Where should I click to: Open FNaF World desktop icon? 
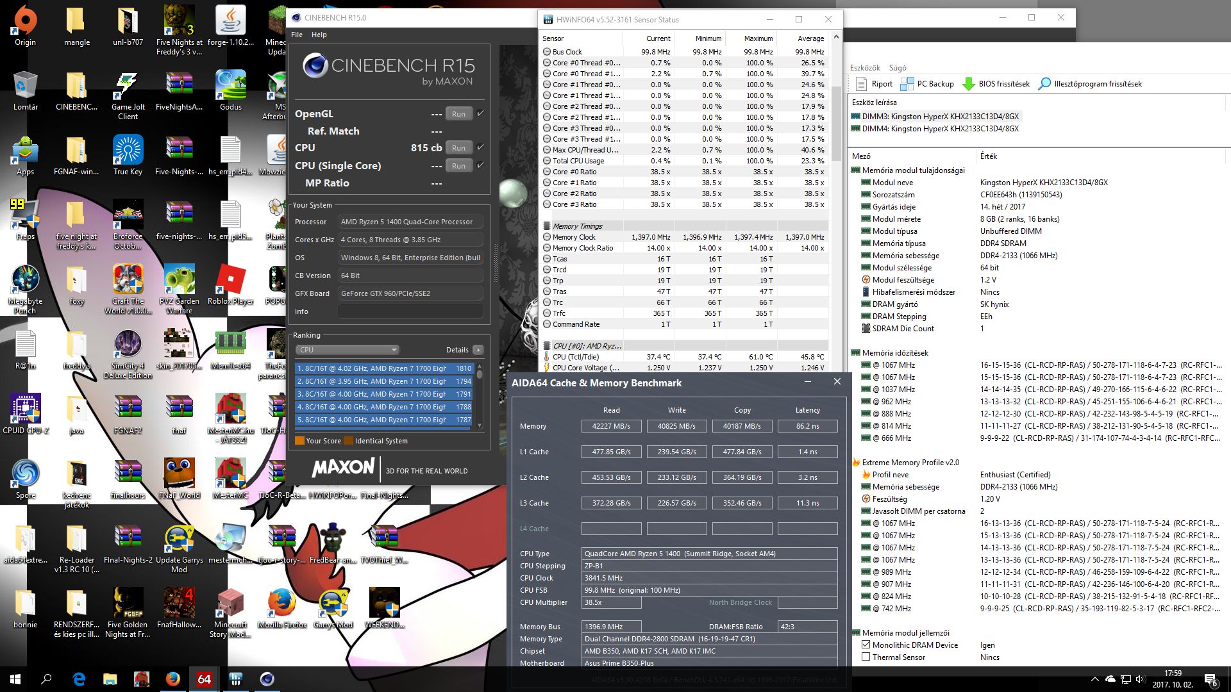[180, 479]
